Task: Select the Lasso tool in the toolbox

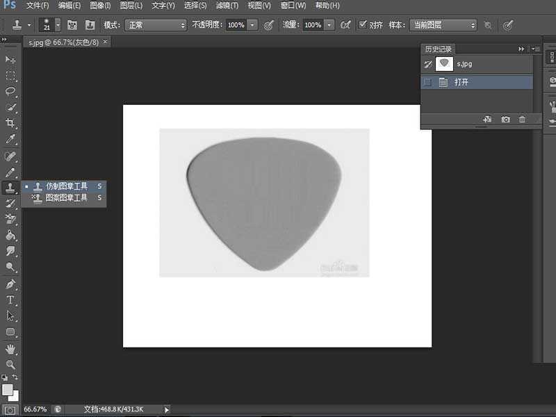Action: tap(10, 92)
